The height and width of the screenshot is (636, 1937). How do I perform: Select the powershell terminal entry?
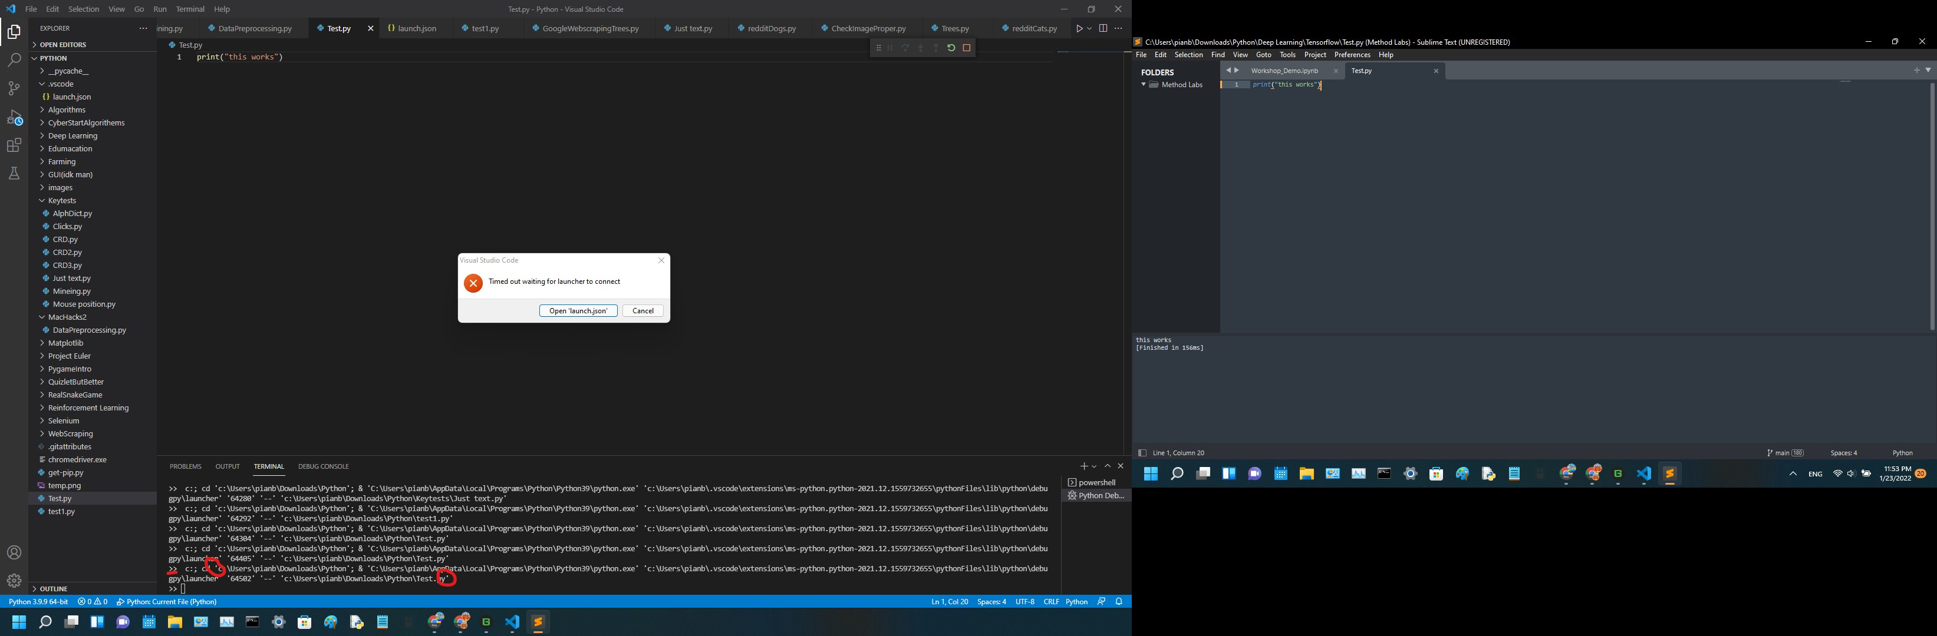[1096, 483]
